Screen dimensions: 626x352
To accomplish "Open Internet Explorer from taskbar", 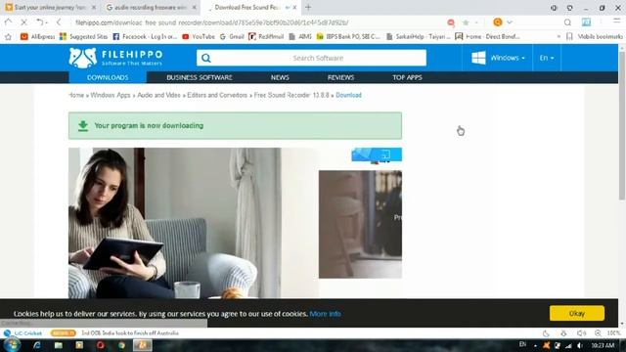I will tap(37, 345).
